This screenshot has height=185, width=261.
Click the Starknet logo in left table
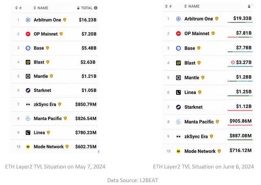click(x=28, y=90)
